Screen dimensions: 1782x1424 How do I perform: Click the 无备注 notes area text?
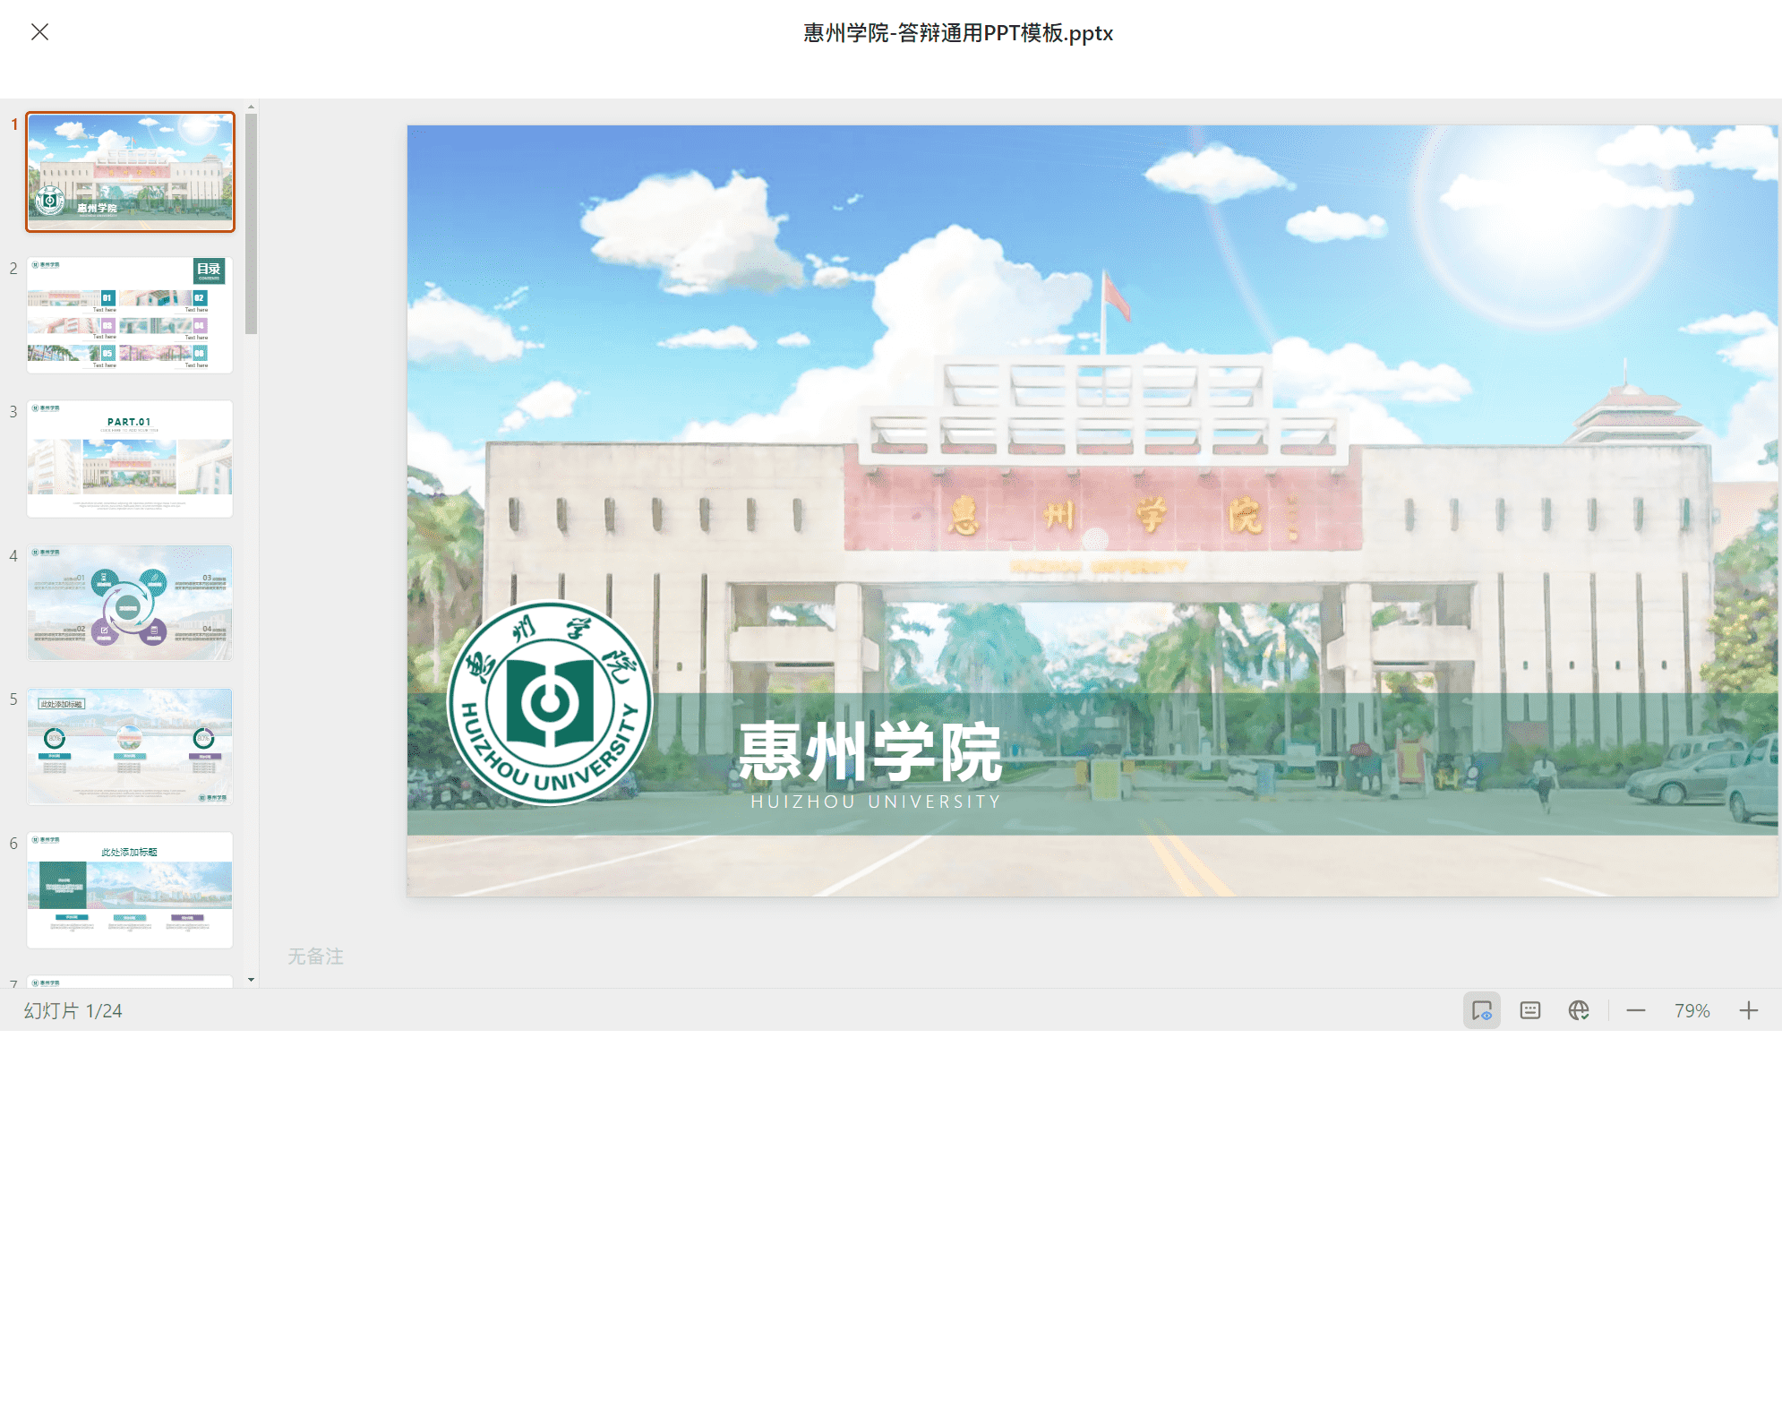click(315, 956)
